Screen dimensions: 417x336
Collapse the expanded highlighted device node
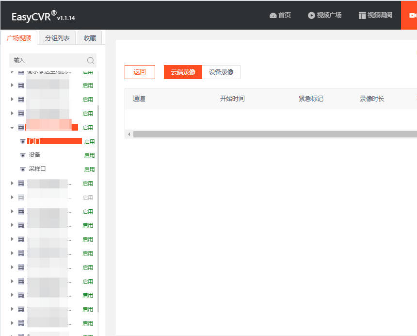12,128
